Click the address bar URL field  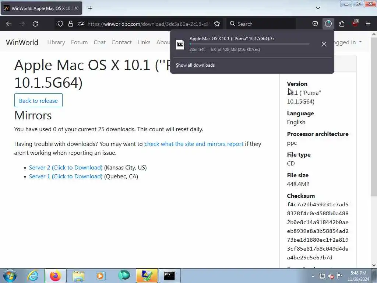(149, 24)
